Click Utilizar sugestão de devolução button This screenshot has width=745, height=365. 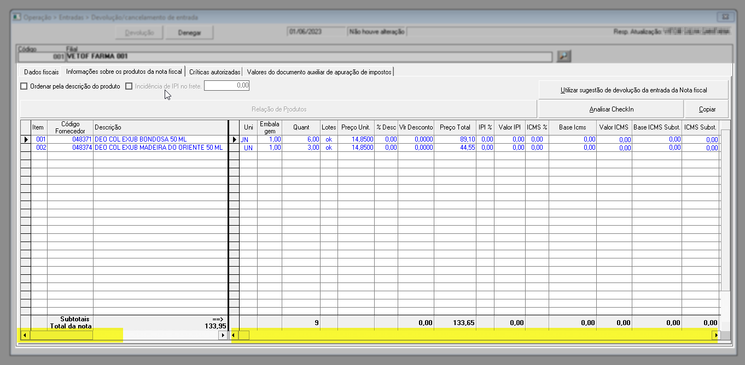pos(633,90)
